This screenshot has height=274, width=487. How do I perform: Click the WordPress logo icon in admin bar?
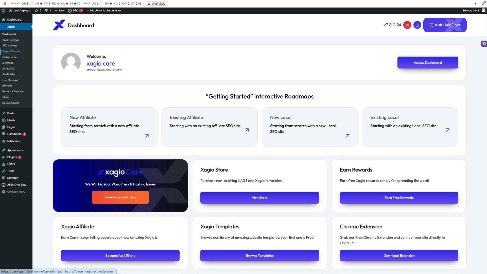tap(4, 11)
